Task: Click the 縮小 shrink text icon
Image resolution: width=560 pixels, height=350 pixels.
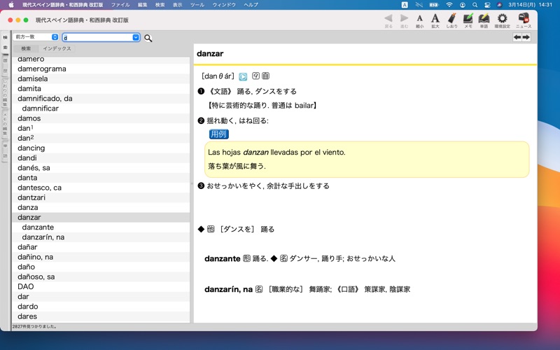Action: point(419,19)
